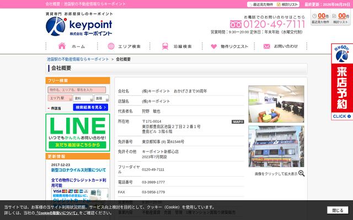Expand the 面積 dropdown
The width and height of the screenshot is (353, 220).
pos(101,98)
